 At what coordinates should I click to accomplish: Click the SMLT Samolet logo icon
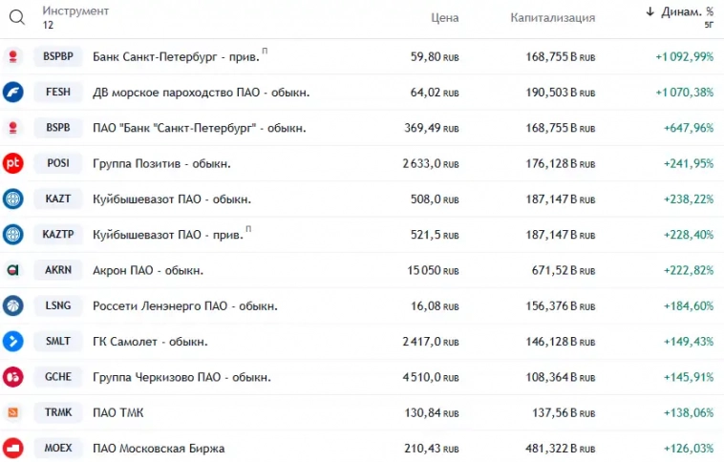coord(13,341)
